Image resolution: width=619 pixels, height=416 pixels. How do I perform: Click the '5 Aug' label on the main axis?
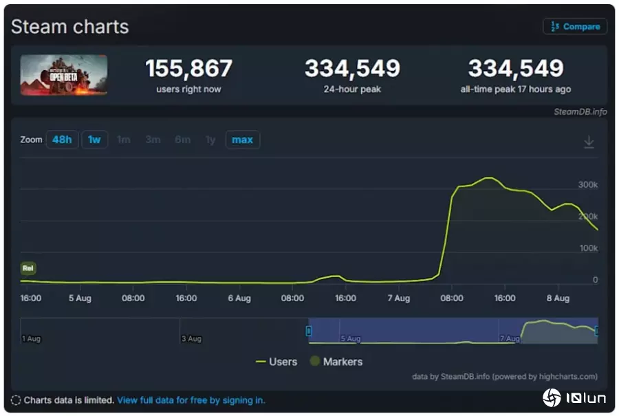[80, 298]
